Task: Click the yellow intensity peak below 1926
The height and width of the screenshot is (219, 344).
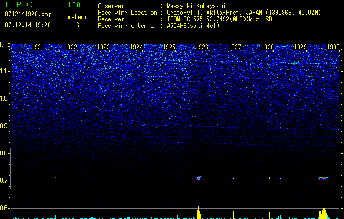Action: click(199, 212)
